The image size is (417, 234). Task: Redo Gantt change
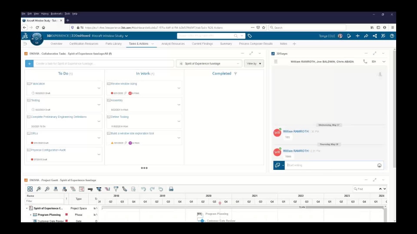click(x=152, y=189)
